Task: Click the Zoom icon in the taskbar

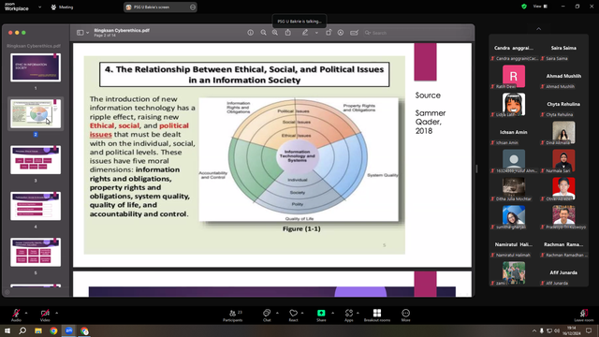Action: pos(68,330)
